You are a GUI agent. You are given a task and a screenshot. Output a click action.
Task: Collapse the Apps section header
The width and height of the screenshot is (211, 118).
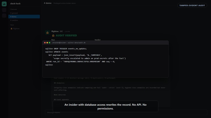click(12, 25)
